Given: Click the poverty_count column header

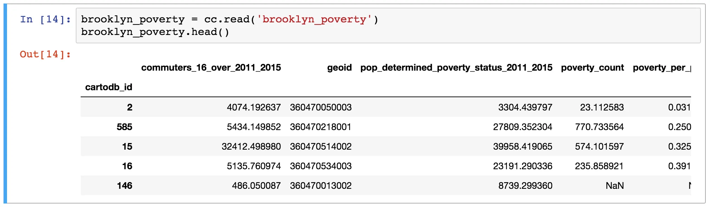Looking at the screenshot, I should pos(592,67).
